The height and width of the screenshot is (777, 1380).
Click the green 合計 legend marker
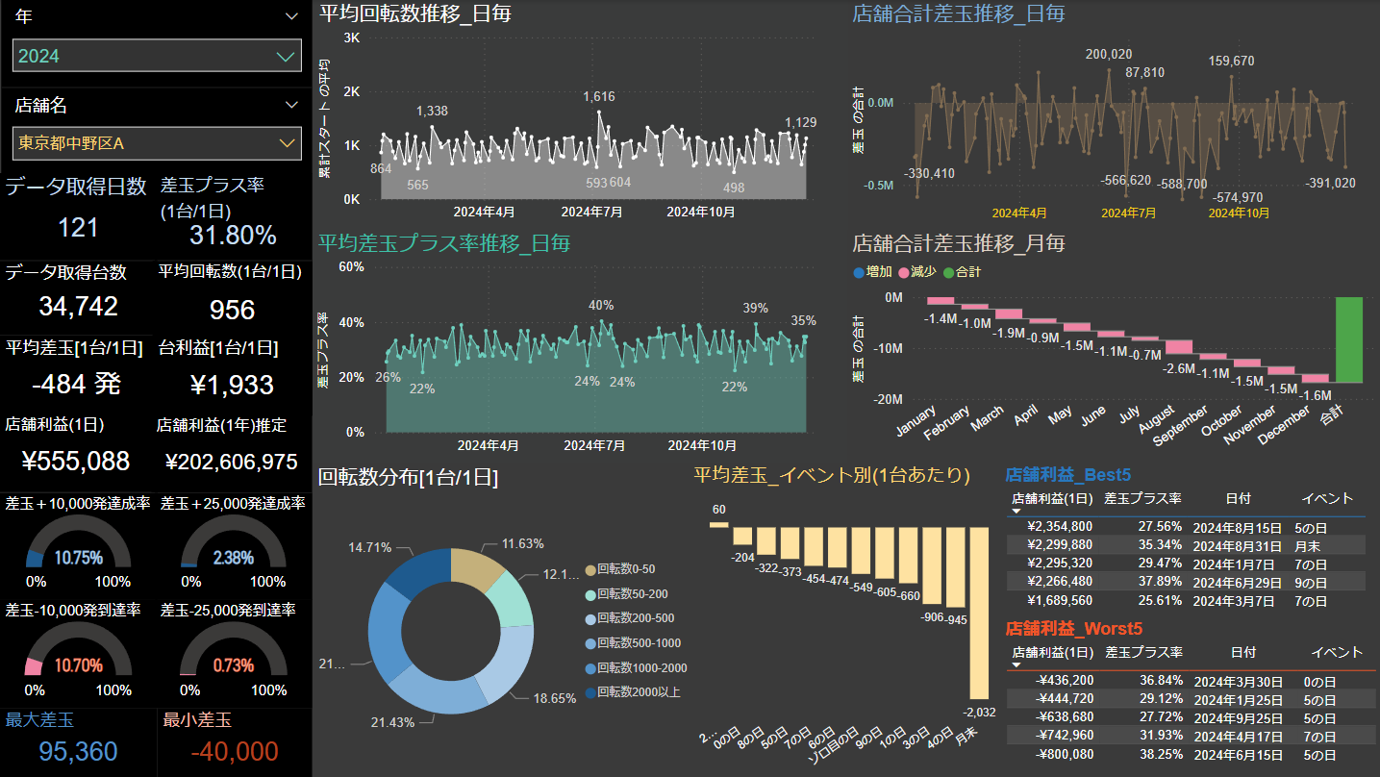pos(948,272)
